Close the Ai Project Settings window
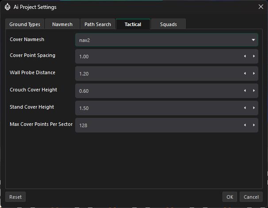The height and width of the screenshot is (208, 268). coord(261,7)
